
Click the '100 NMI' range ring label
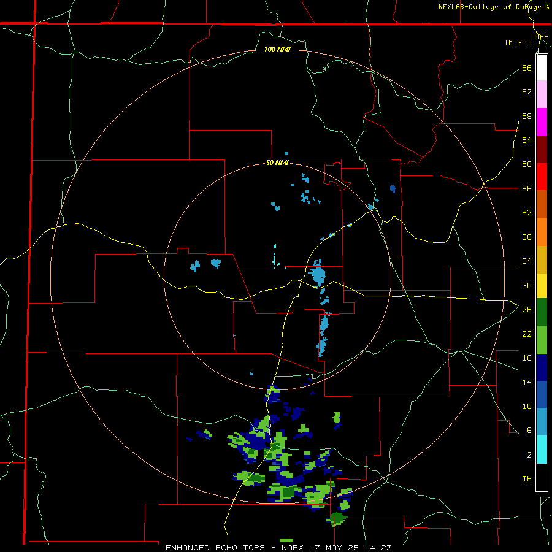click(x=277, y=49)
